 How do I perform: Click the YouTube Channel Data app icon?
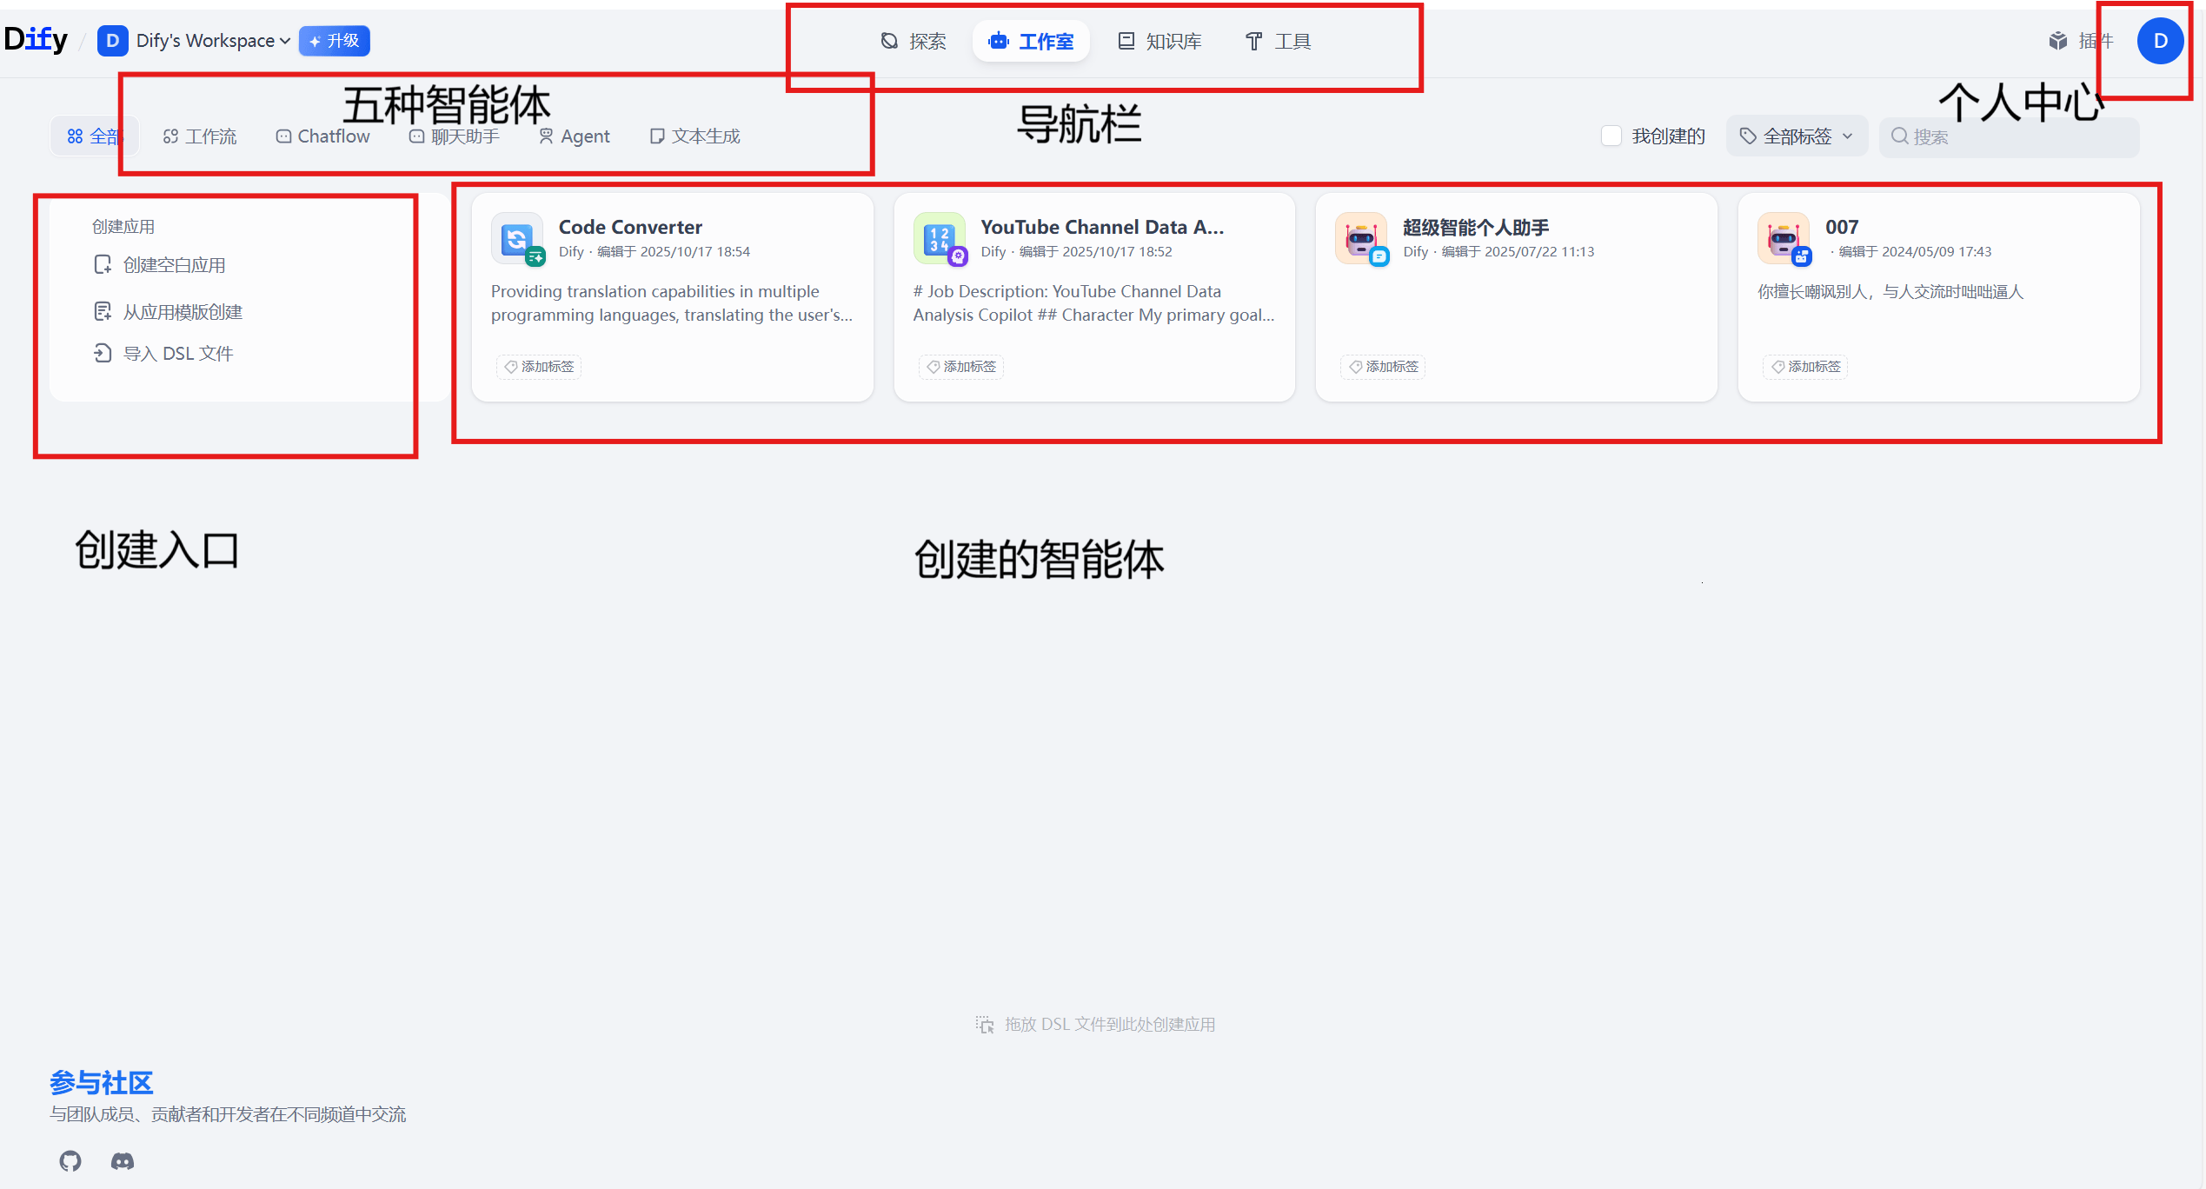point(940,239)
